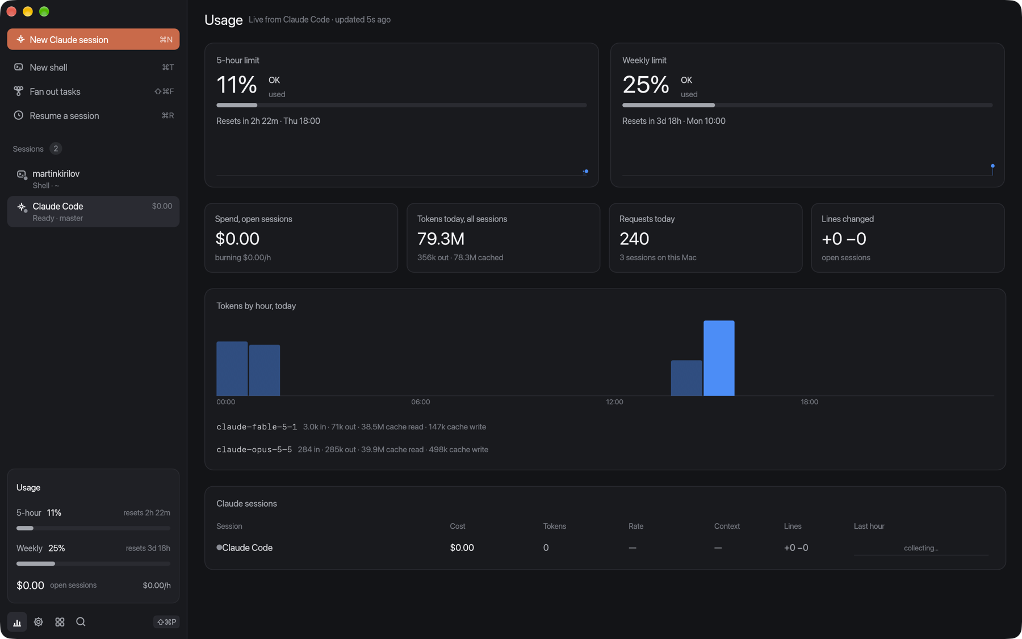Select the Claude Code session in sidebar

coord(93,211)
